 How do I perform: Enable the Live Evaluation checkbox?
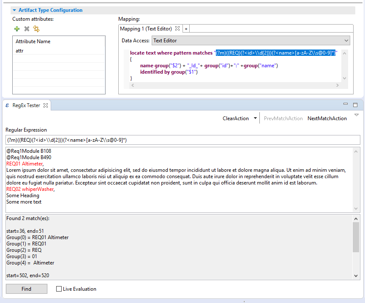[x=59, y=289]
